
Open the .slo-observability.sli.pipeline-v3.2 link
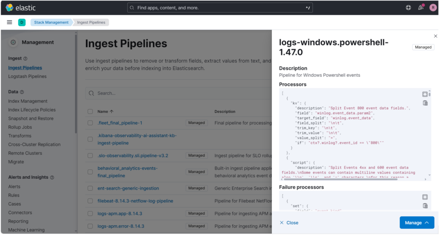(x=133, y=156)
